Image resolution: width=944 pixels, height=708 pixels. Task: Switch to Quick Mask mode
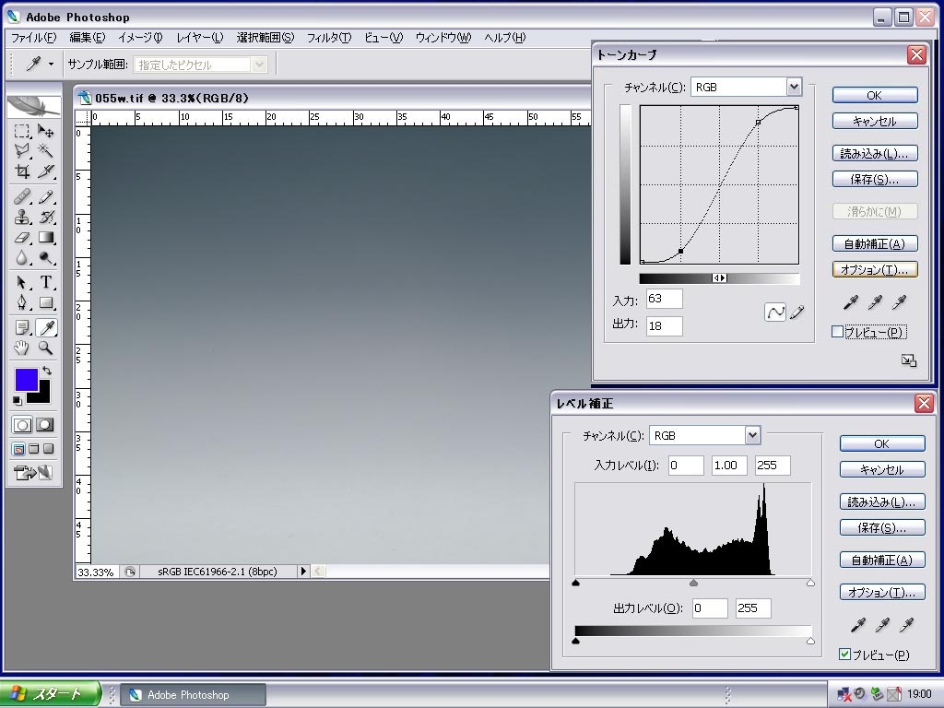[44, 425]
